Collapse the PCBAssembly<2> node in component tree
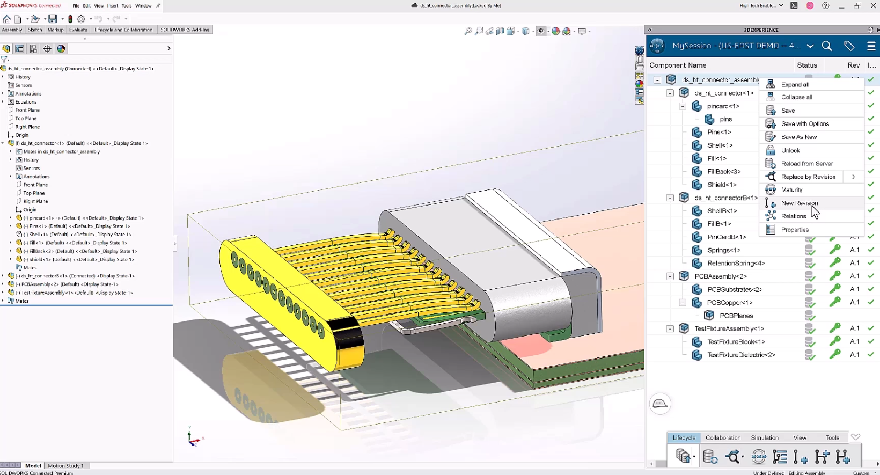Viewport: 880px width, 475px height. (670, 276)
